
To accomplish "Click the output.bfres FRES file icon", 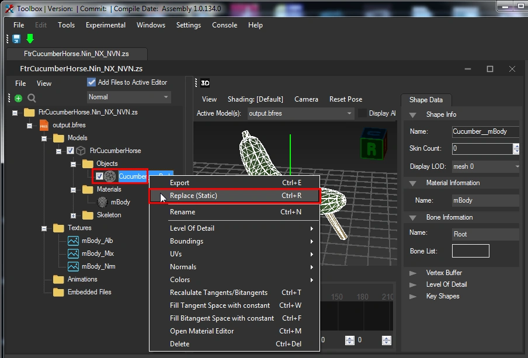I will (x=44, y=126).
